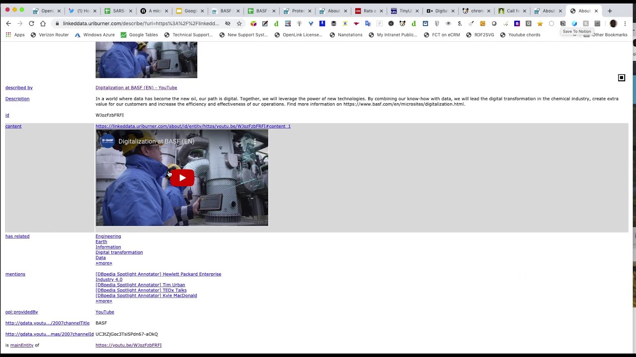
Task: Click the notepad-and-pencil extension icon
Action: (265, 23)
